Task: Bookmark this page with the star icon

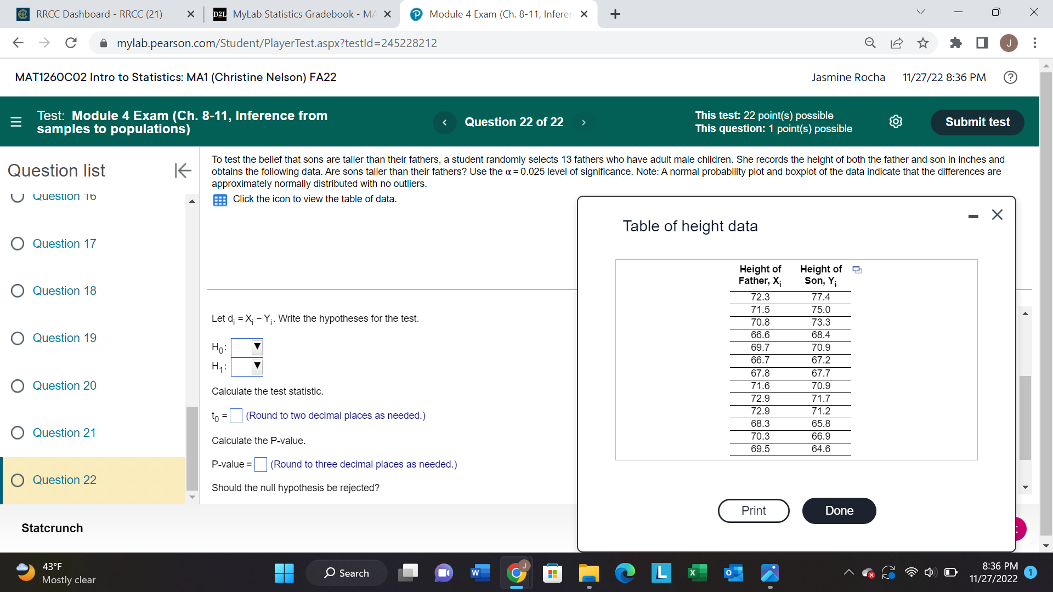Action: [923, 43]
